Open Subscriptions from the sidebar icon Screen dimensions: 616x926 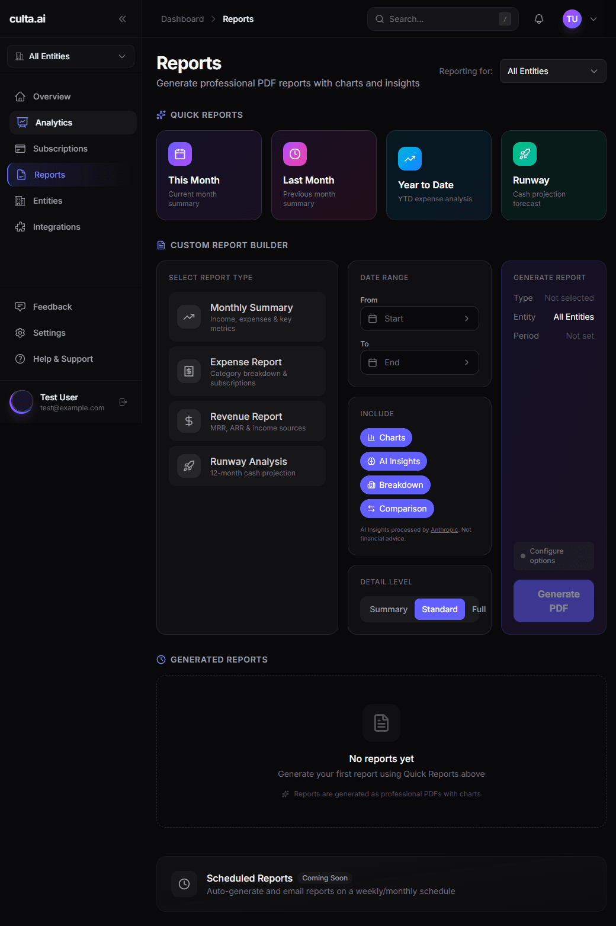point(21,149)
